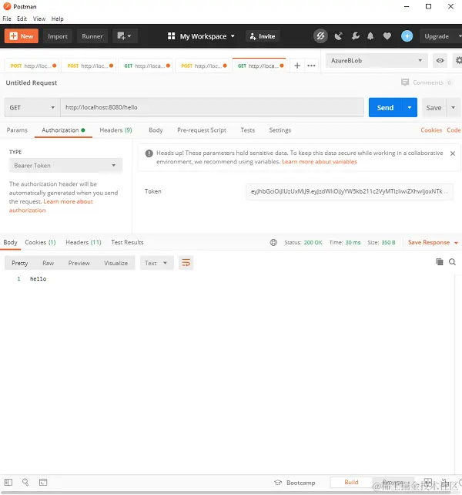Open settings wrench icon
This screenshot has width=462, height=495.
(356, 36)
